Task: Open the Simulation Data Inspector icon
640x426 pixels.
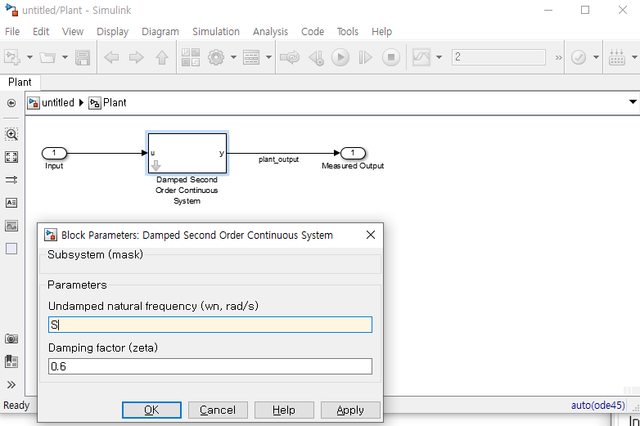Action: click(x=421, y=57)
